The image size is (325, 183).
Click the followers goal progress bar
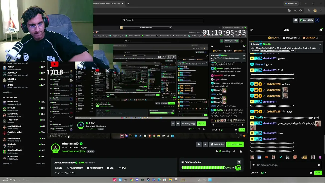click(211, 167)
